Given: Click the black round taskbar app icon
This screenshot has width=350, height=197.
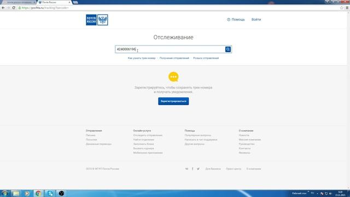Looking at the screenshot, I should tap(61, 193).
